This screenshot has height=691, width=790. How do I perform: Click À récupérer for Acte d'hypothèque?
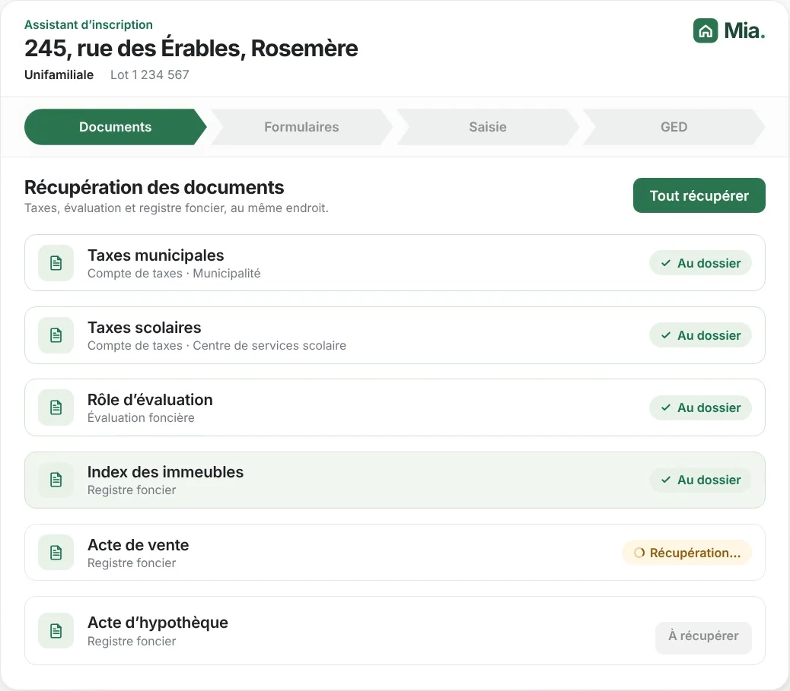tap(703, 636)
